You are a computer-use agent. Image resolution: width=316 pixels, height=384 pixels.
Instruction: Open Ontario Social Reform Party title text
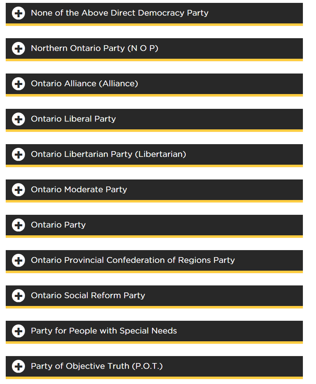pyautogui.click(x=88, y=295)
